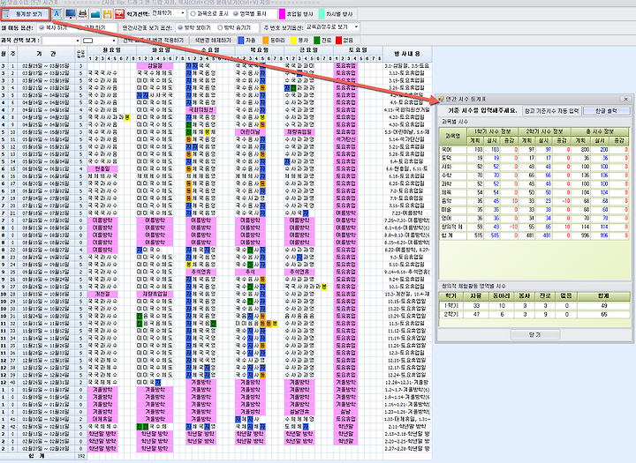This screenshot has width=636, height=463.
Task: Click the 색변경 해제하기 button
Action: tap(212, 41)
